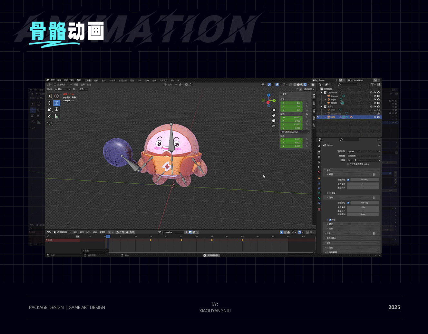Hide the Camera object in viewport
This screenshot has height=334, width=428.
pyautogui.click(x=375, y=96)
